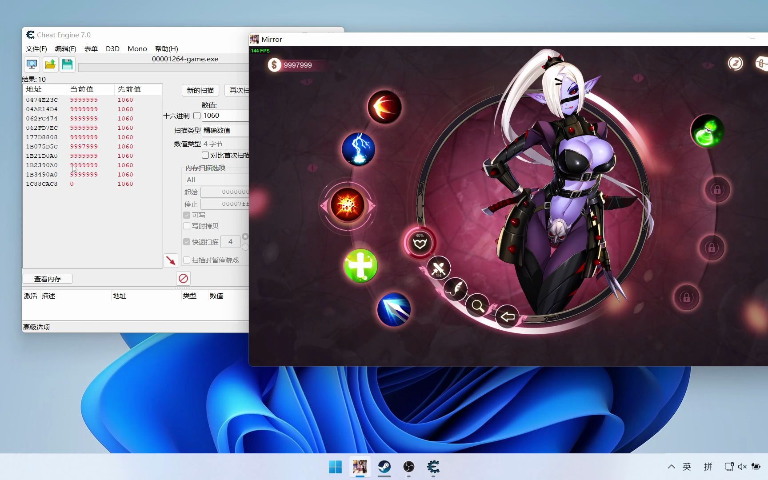
Task: Click the green potion flask icon
Action: [708, 131]
